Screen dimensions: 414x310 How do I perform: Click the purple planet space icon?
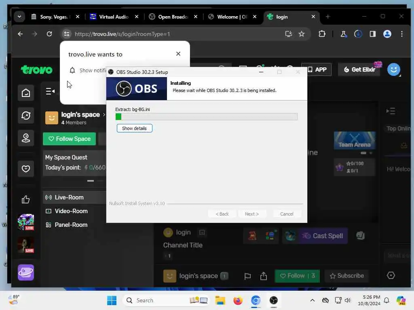coord(26,272)
